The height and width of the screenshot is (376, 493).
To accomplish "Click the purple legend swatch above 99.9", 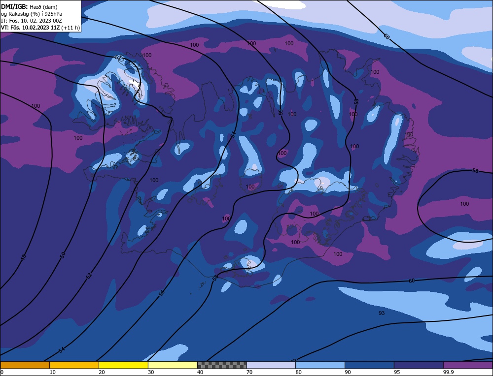I will click(x=468, y=365).
